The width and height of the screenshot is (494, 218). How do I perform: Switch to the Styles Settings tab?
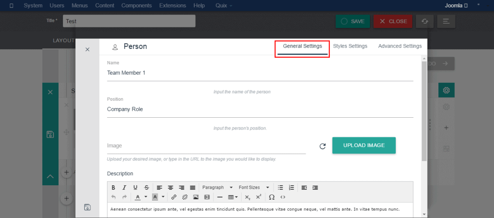click(x=350, y=46)
